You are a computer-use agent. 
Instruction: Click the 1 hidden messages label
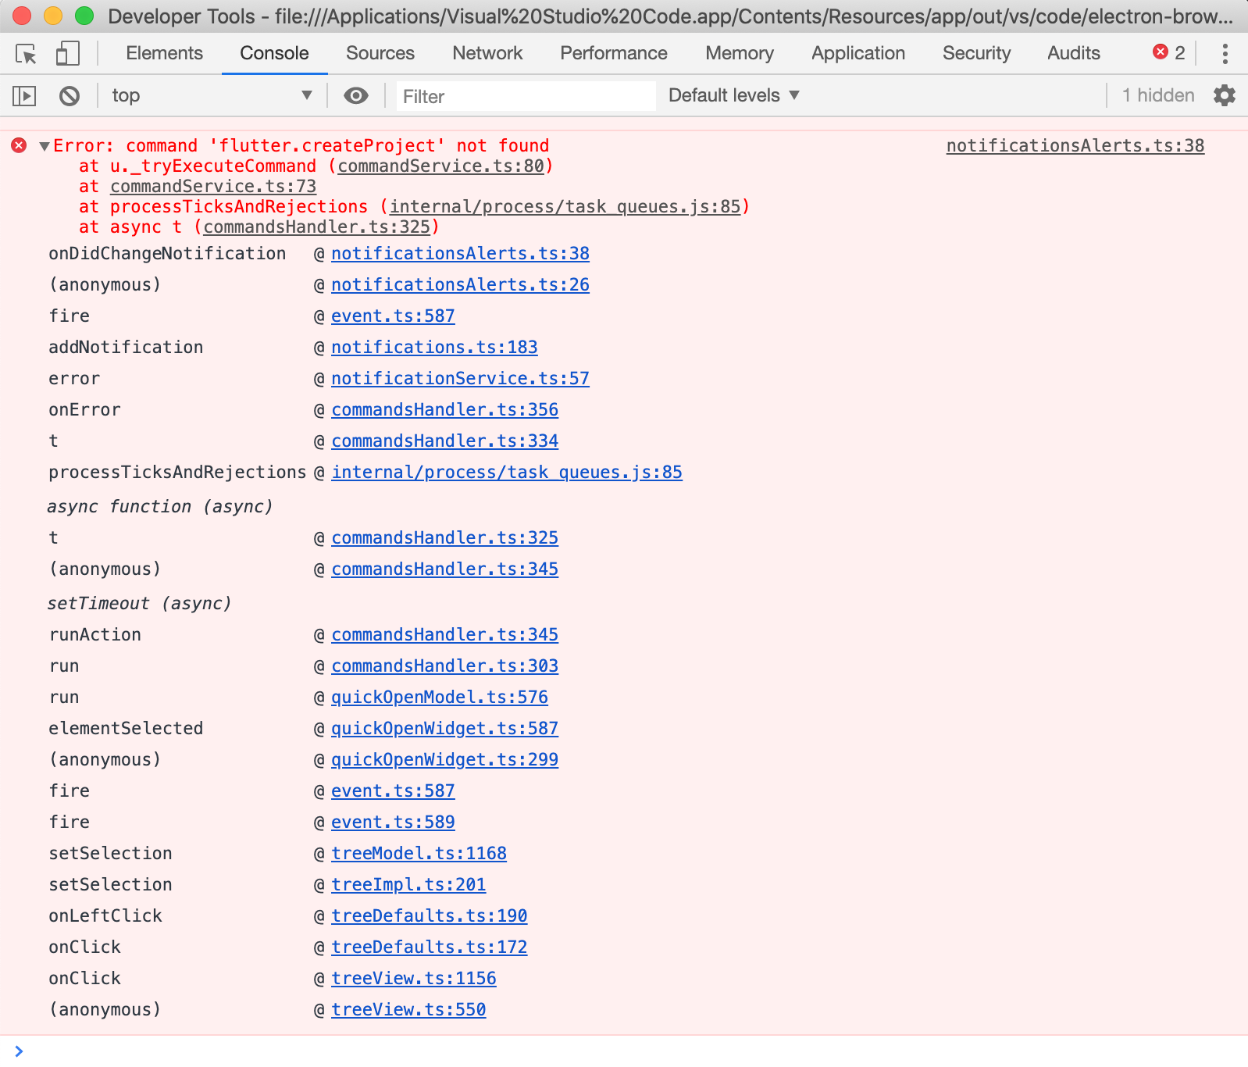click(x=1158, y=95)
